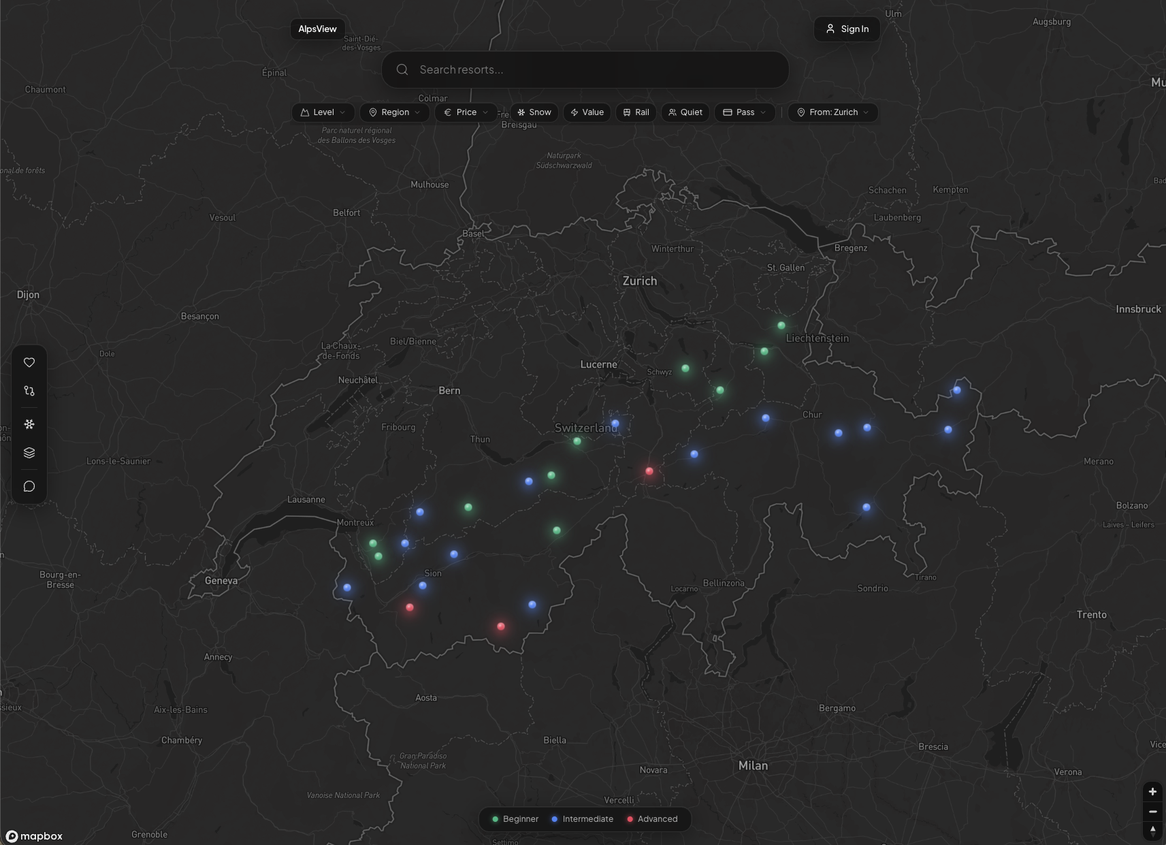The height and width of the screenshot is (845, 1166).
Task: Reset map bearing with compass control
Action: 1152,831
